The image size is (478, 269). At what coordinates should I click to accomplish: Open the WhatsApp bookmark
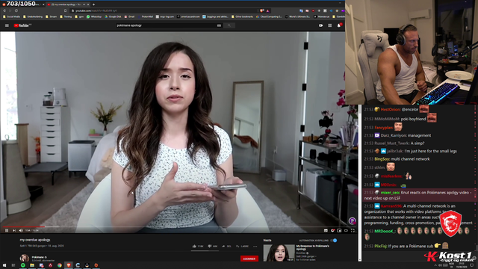(x=94, y=16)
